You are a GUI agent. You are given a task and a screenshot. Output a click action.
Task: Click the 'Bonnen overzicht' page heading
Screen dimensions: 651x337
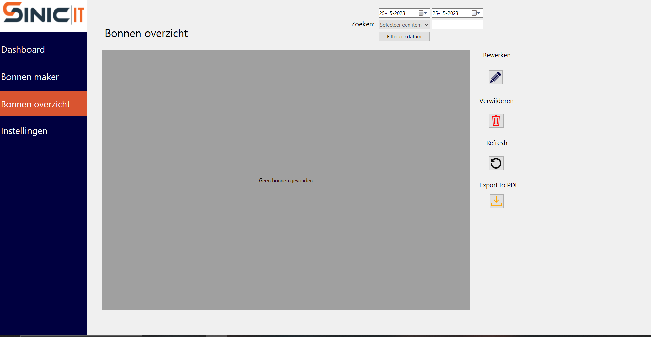click(x=146, y=33)
